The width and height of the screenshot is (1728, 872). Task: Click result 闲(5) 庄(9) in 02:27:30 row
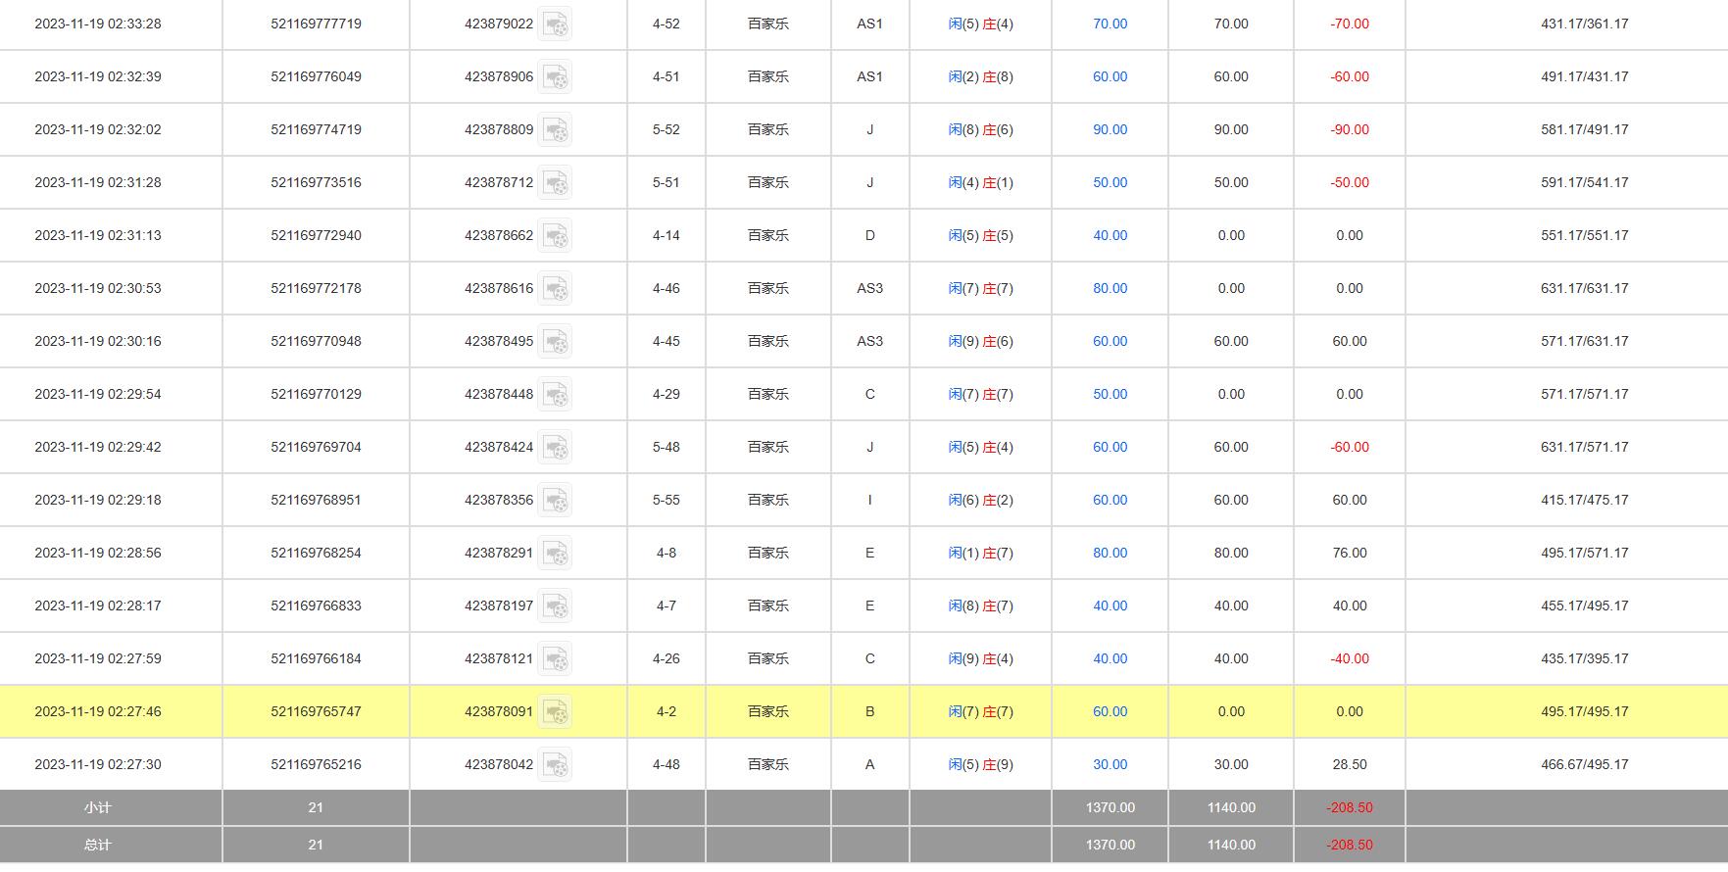click(x=981, y=764)
